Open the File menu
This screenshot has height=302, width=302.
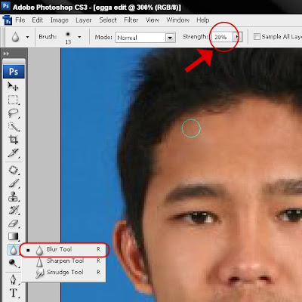20,20
